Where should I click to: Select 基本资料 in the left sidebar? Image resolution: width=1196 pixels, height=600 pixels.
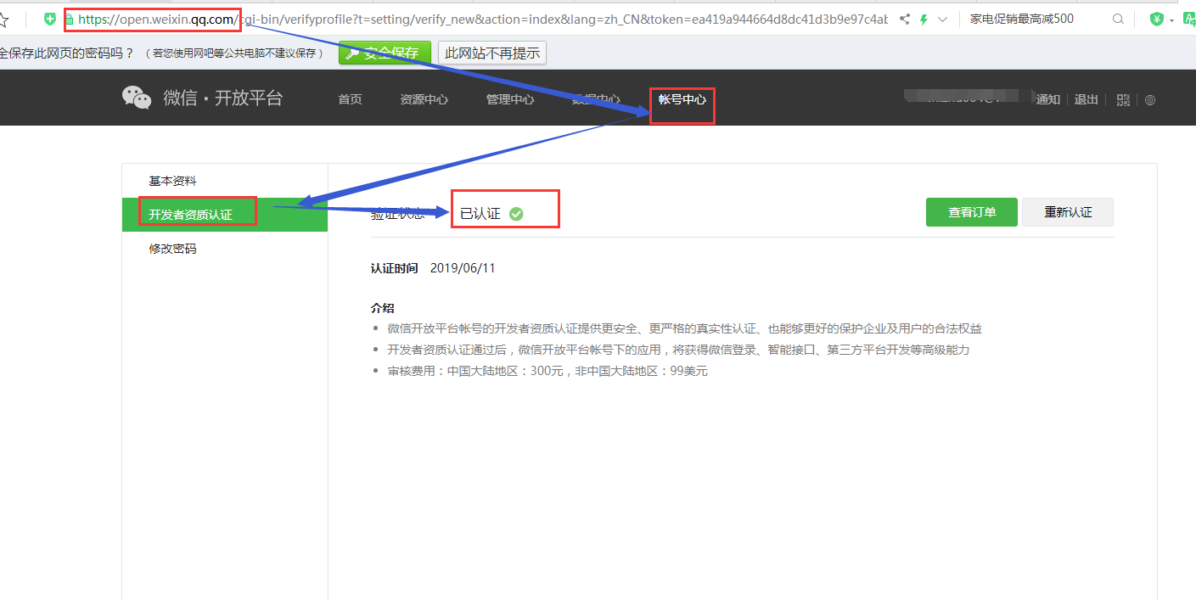tap(172, 181)
